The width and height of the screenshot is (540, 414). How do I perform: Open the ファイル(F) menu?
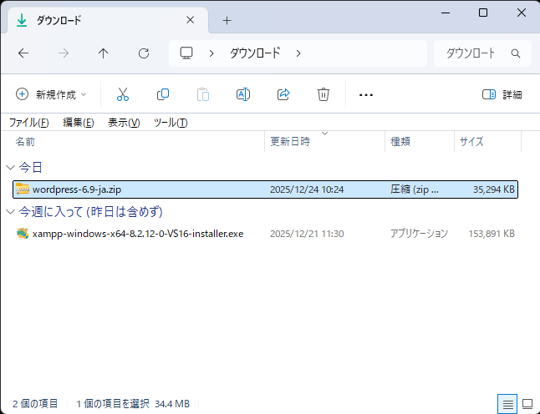[x=28, y=123]
